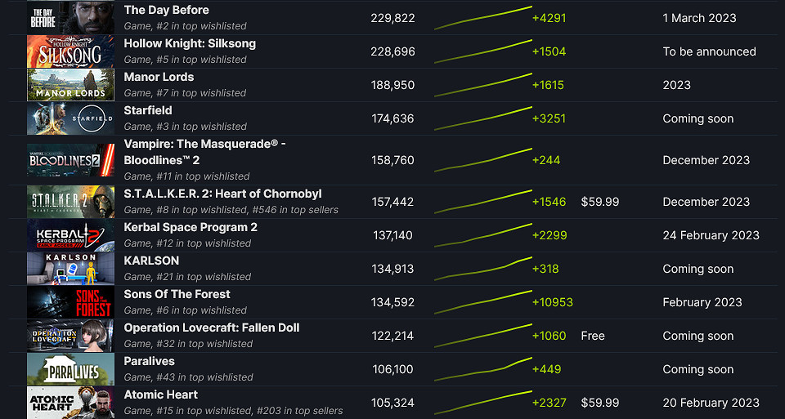Open the Sons Of The Forest thumbnail
The image size is (785, 419).
[70, 302]
